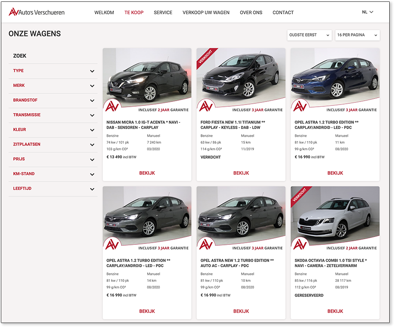Change the 16 PER PAGINA setting

pos(357,35)
